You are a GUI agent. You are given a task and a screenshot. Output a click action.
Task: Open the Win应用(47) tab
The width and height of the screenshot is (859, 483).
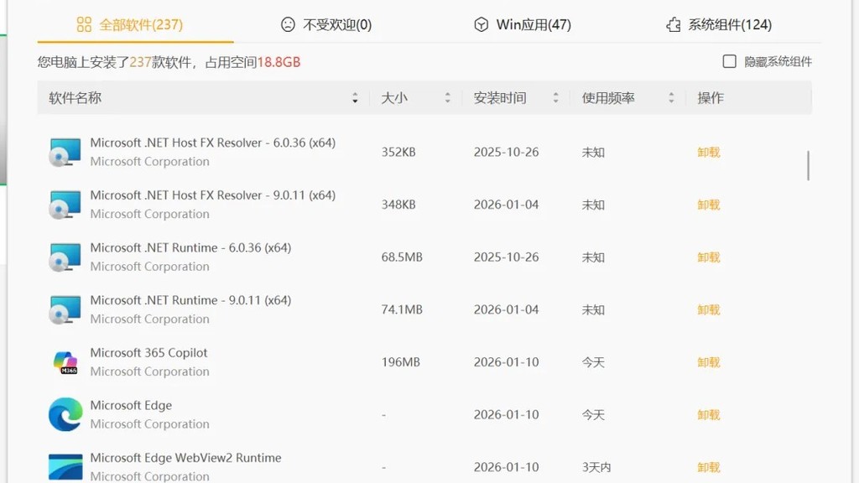click(522, 24)
